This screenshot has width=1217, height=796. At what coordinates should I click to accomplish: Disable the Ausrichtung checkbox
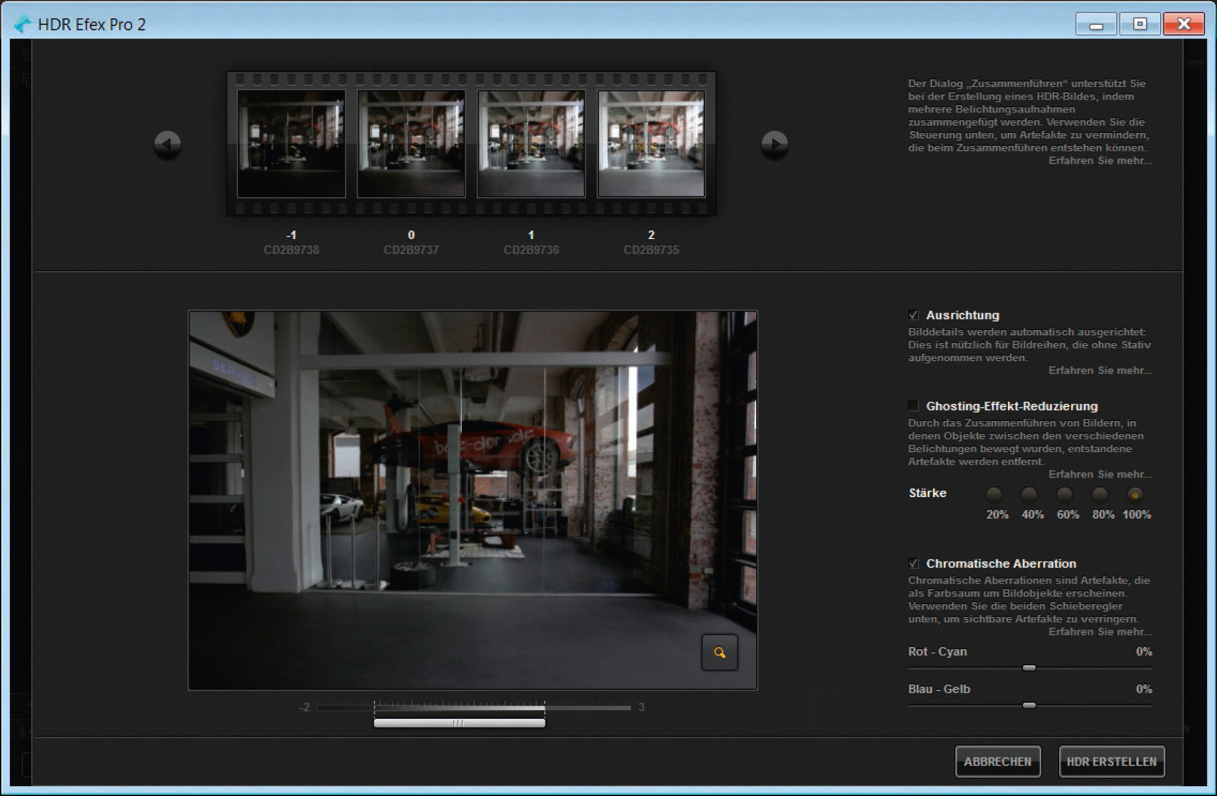point(913,315)
